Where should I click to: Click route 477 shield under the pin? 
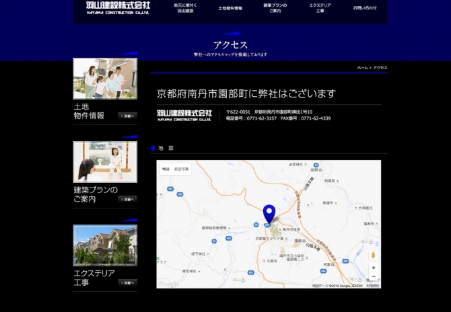(267, 225)
